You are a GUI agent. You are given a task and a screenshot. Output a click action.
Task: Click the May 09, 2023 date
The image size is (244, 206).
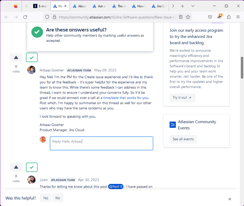105,70
